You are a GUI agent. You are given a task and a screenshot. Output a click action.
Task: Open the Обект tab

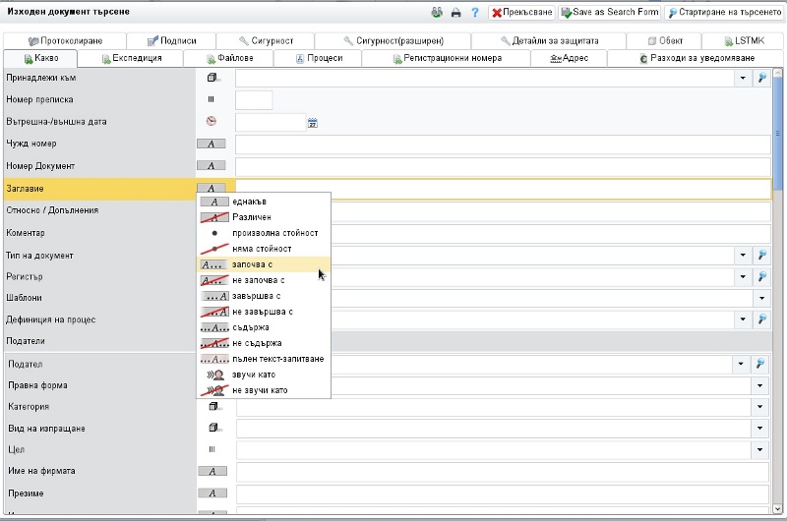tap(665, 40)
